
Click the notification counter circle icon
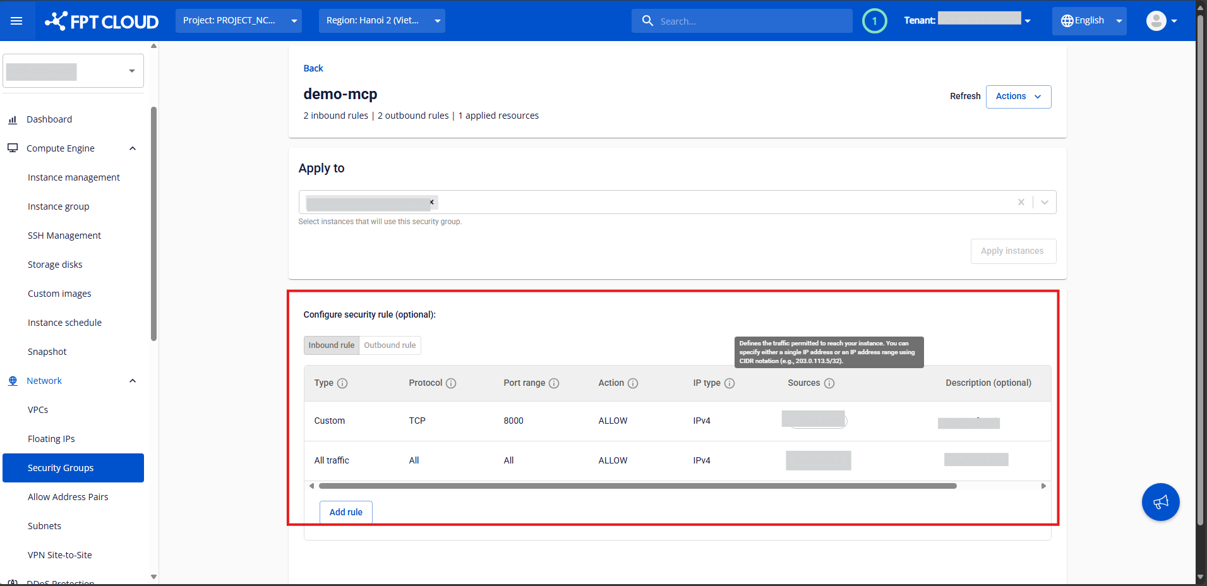click(x=874, y=21)
